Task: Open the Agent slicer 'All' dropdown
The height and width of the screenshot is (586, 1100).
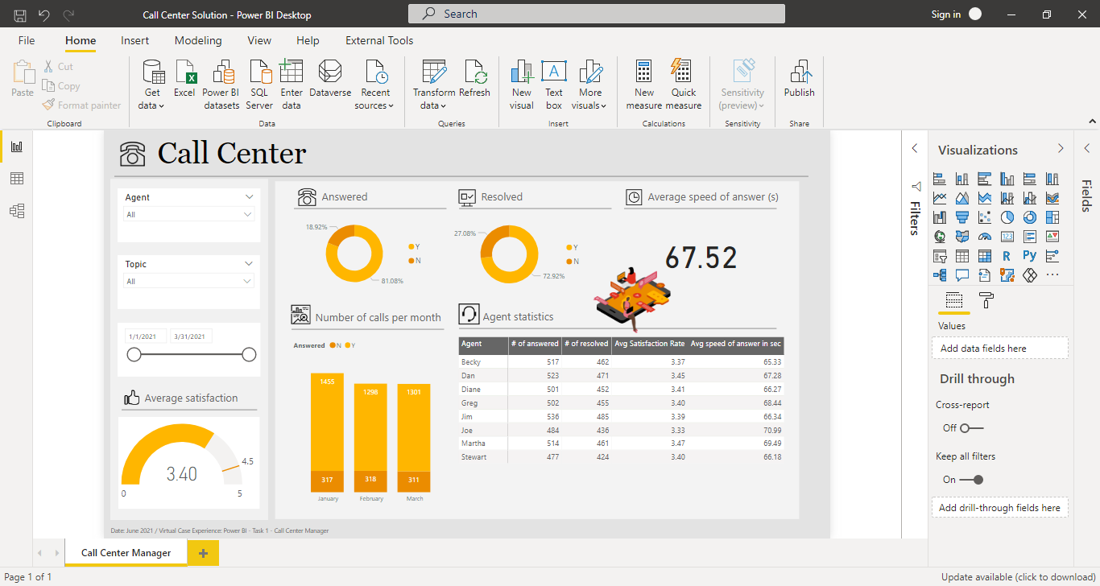Action: 189,214
